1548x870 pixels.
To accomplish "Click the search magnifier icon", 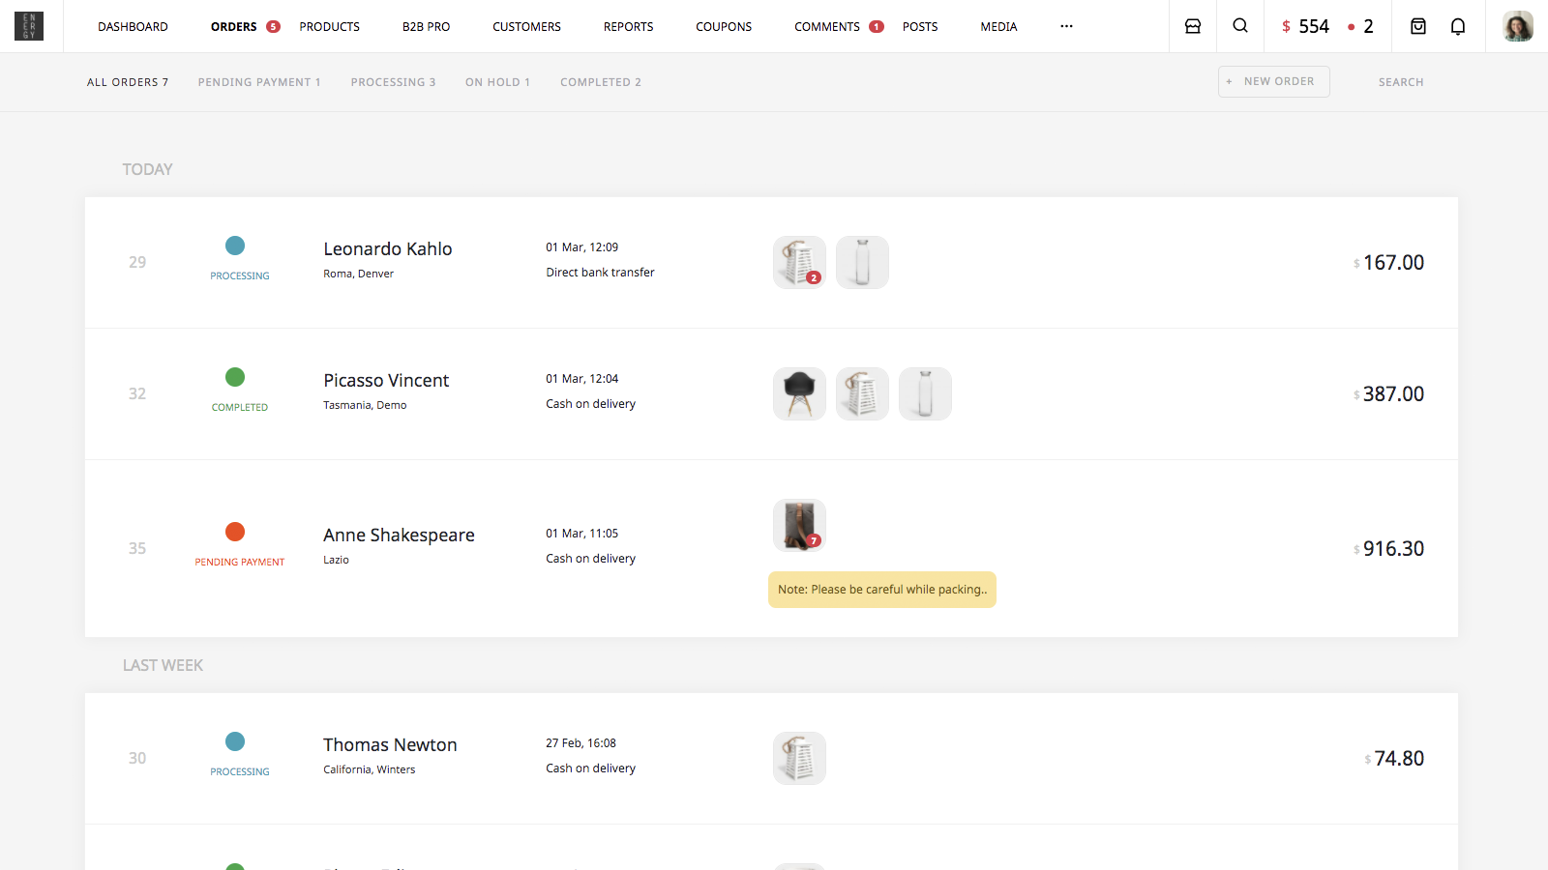I will [x=1240, y=26].
